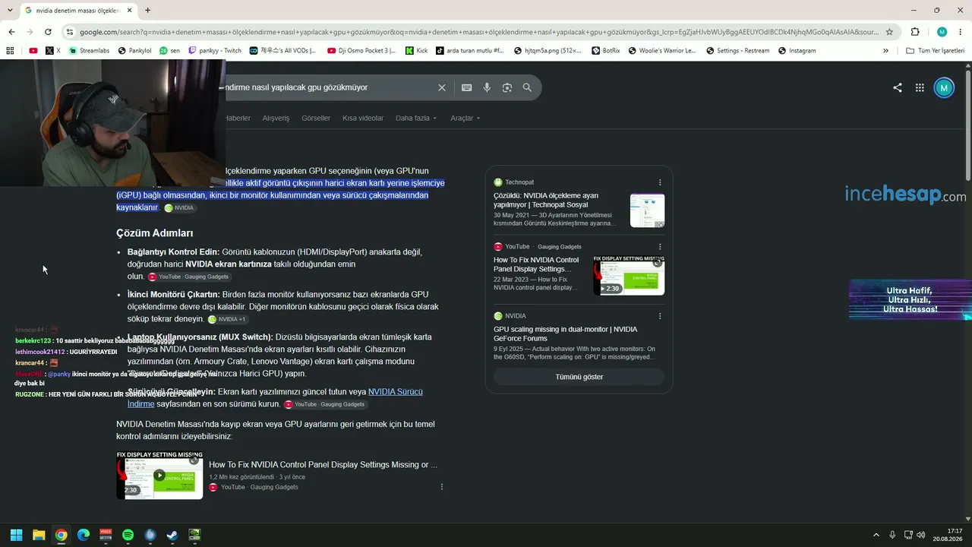This screenshot has width=972, height=547.
Task: Open site information icon in address bar
Action: 70,32
